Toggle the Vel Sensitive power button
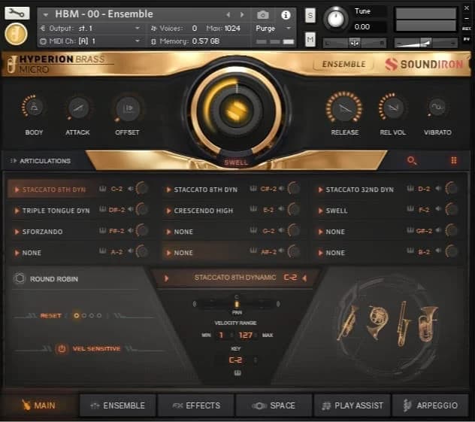The width and height of the screenshot is (475, 422). tap(62, 348)
